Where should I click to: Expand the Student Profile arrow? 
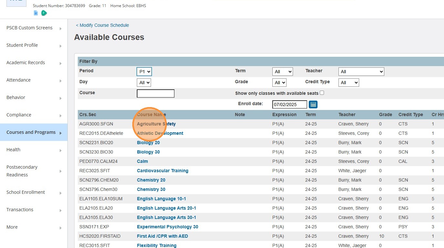(61, 46)
